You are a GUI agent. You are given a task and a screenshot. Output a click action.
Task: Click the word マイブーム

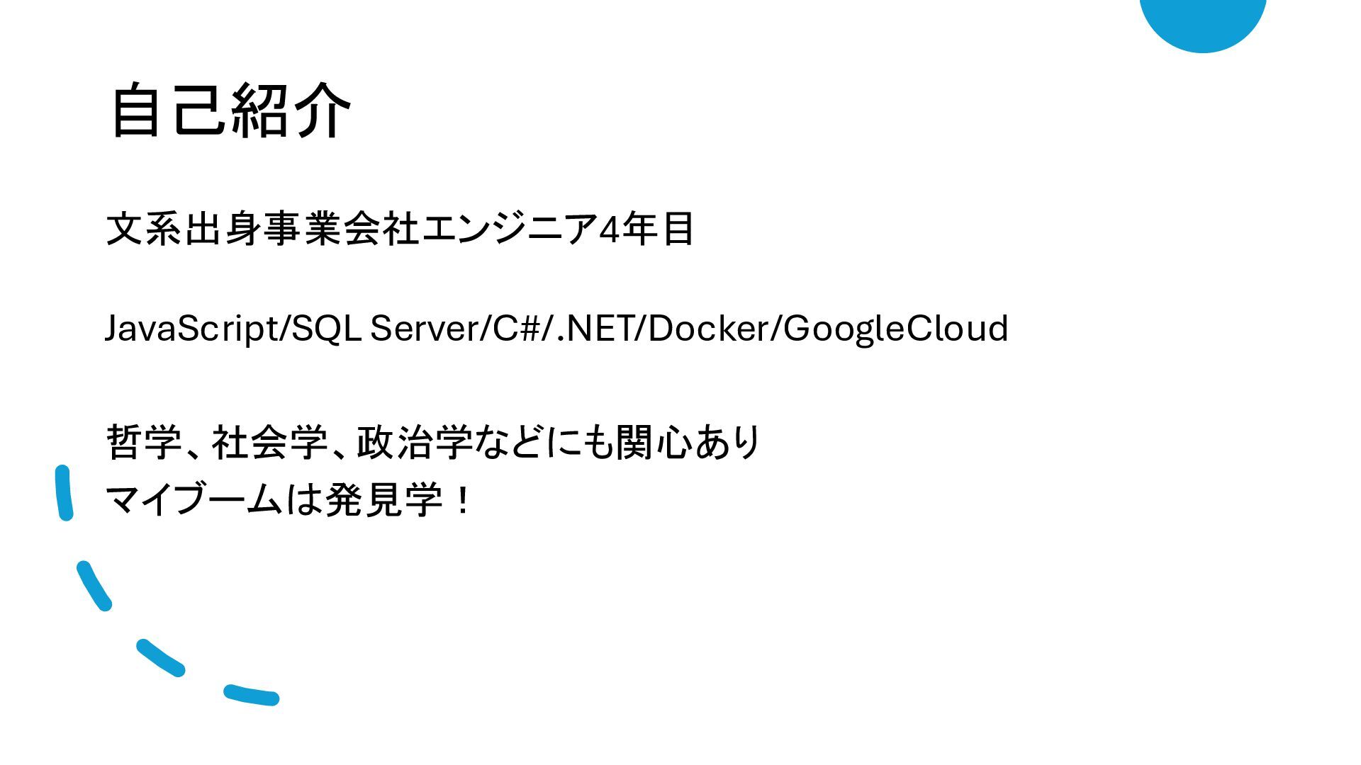tap(194, 500)
